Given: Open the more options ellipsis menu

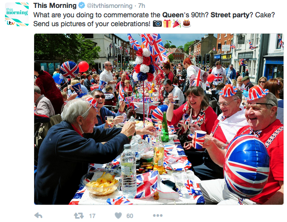Looking at the screenshot, I should tap(158, 216).
